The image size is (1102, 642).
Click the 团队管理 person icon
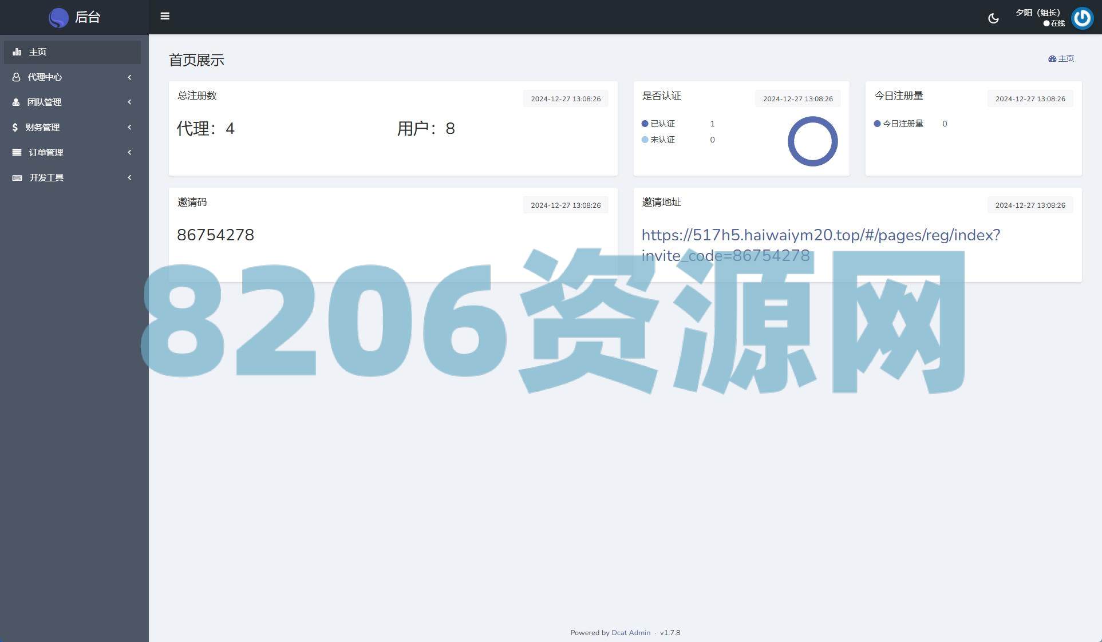16,102
